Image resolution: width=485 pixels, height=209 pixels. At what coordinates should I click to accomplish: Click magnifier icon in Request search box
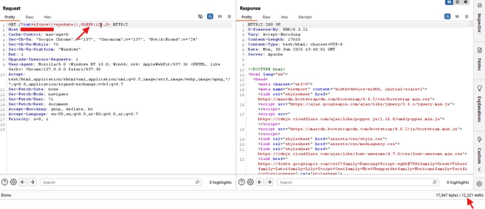click(x=197, y=182)
